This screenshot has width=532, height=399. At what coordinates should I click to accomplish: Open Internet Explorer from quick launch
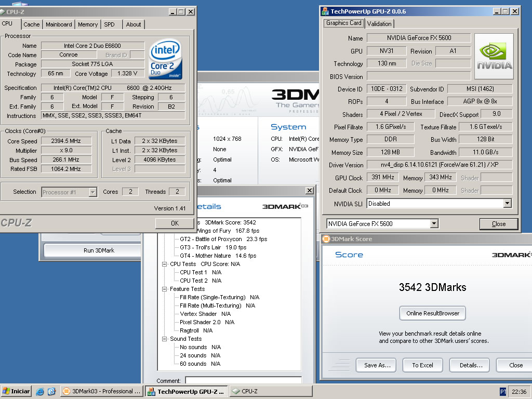click(x=39, y=392)
